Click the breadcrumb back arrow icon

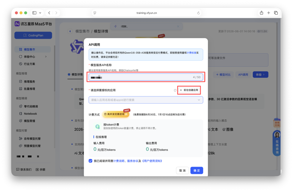click(x=70, y=31)
